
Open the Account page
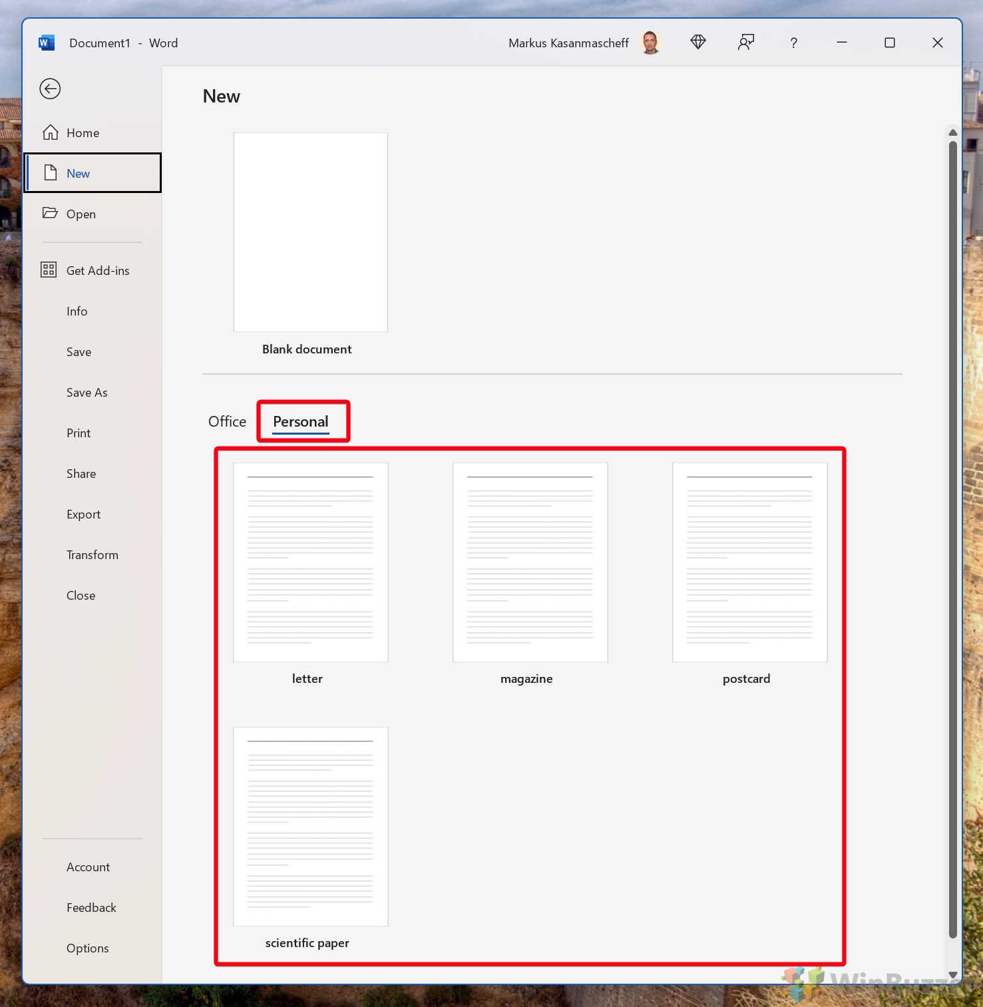click(x=88, y=867)
